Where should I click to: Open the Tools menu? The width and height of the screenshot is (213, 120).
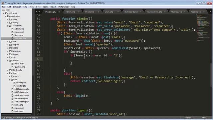(45, 7)
